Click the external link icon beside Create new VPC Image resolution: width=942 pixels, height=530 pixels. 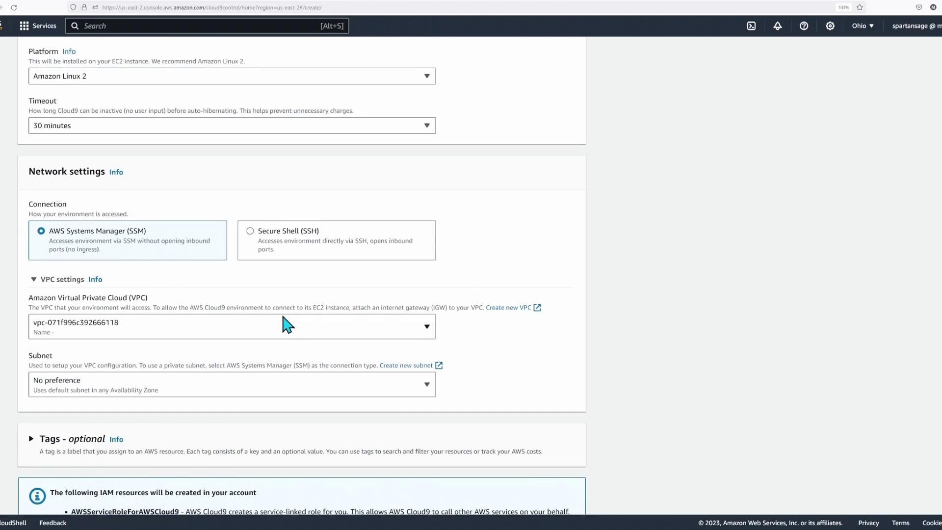click(537, 308)
